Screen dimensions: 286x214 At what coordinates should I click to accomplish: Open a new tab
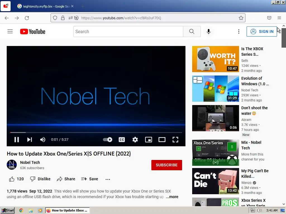tap(83, 6)
